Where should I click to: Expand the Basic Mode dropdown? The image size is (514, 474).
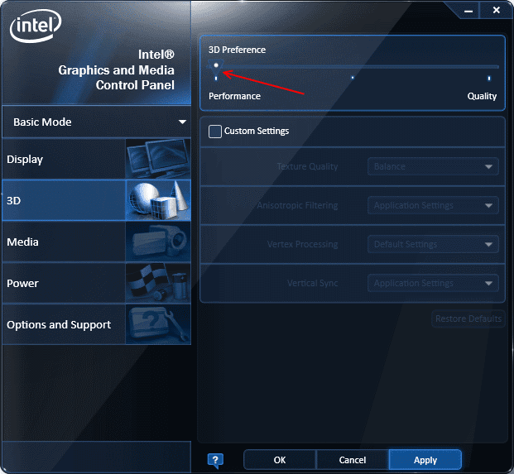(x=96, y=122)
